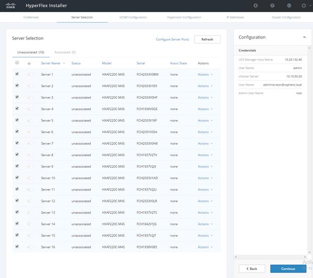Select the Hypervisor Configuration step tab
Screen dimensions: 313x278
pyautogui.click(x=184, y=18)
